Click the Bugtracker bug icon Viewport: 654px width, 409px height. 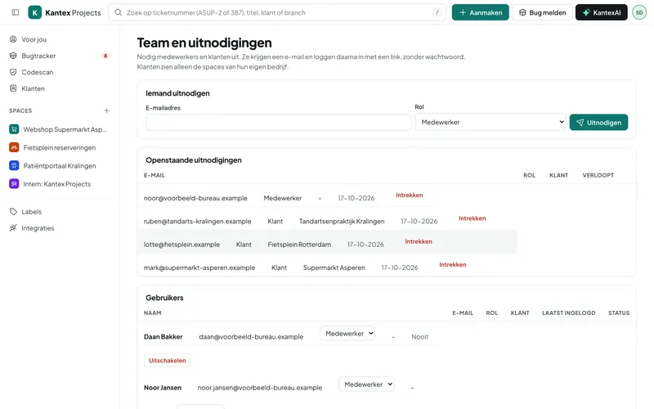tap(13, 56)
